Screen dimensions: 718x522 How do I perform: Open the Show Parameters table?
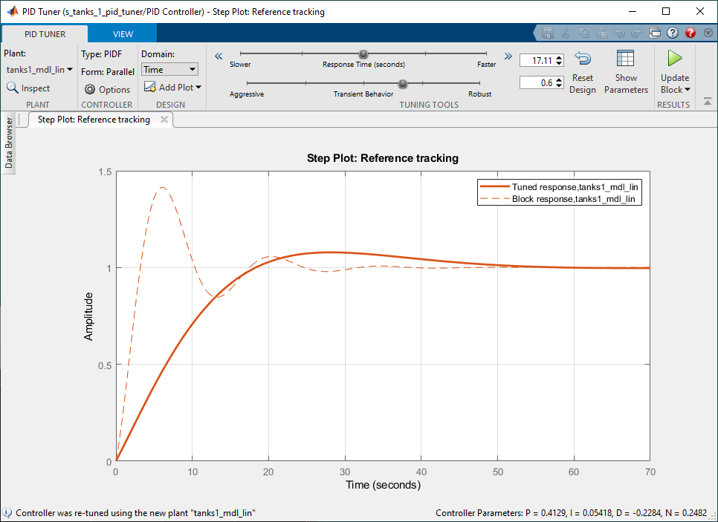tap(626, 60)
